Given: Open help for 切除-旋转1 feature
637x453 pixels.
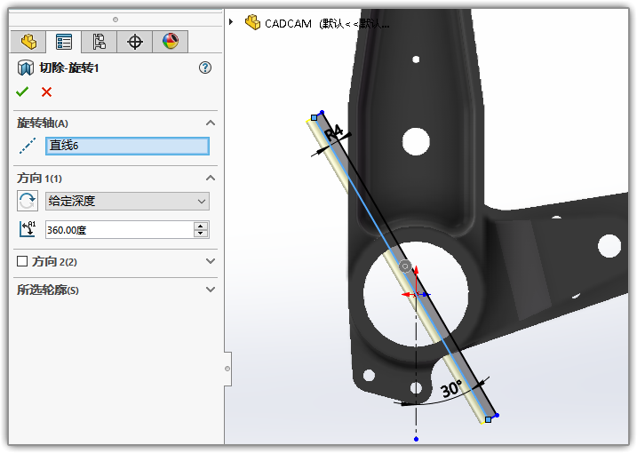Looking at the screenshot, I should 205,68.
